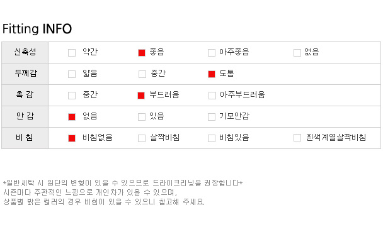Click the Fitting INFO heading

[x=37, y=29]
